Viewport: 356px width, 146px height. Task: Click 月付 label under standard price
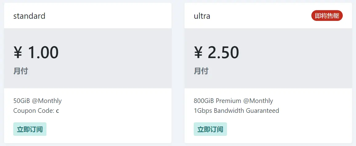pyautogui.click(x=20, y=71)
